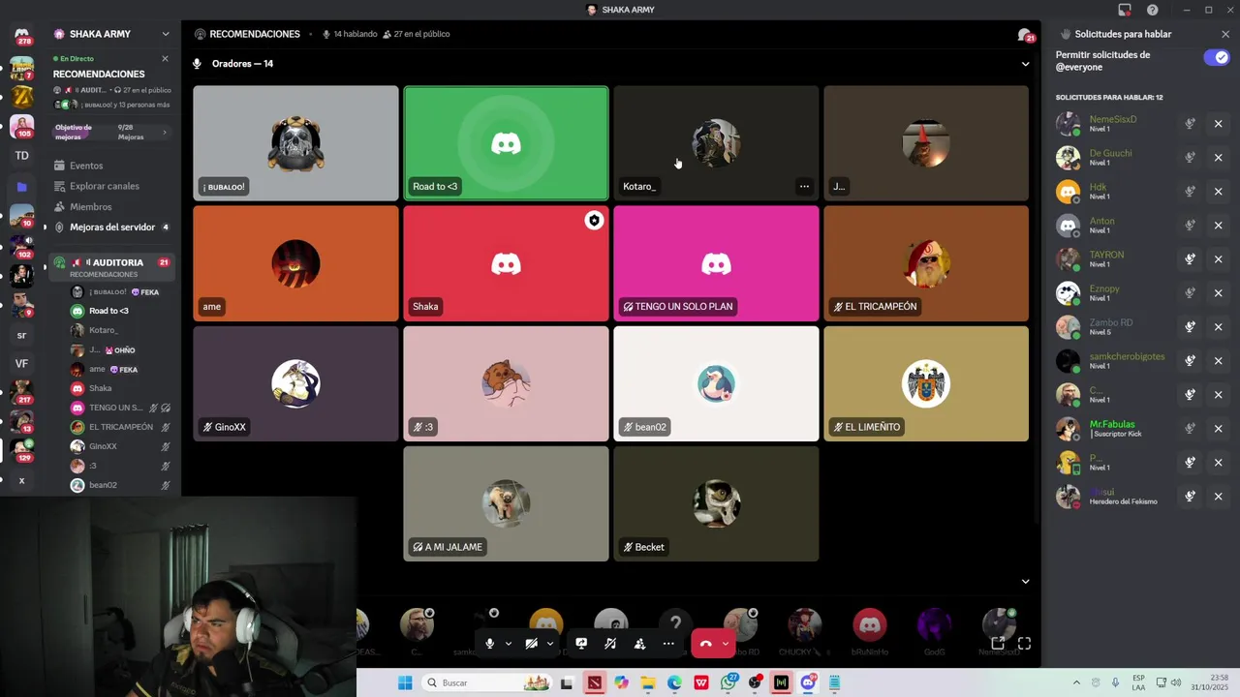Invite Zambo RD to speak
The height and width of the screenshot is (697, 1240).
point(1190,327)
